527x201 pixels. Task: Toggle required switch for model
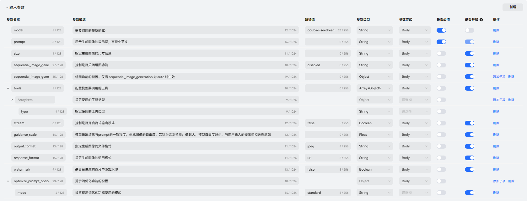coord(441,30)
